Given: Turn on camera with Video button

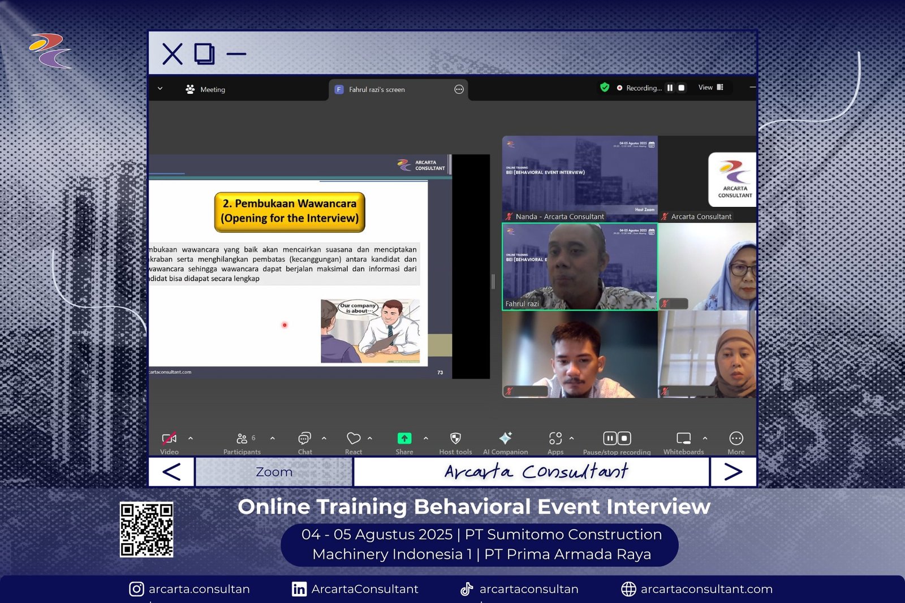Looking at the screenshot, I should tap(169, 439).
